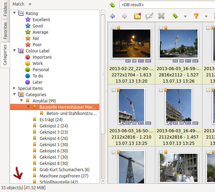Open the night street photo thumbnail

click(131, 43)
